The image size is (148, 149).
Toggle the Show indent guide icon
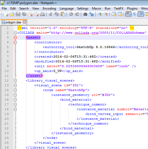point(141,14)
